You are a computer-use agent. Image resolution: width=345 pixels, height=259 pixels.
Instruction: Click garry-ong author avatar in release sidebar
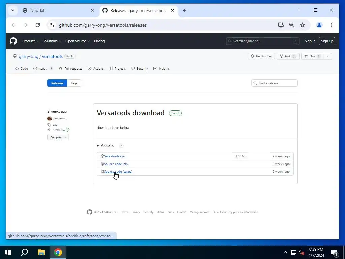(50, 118)
